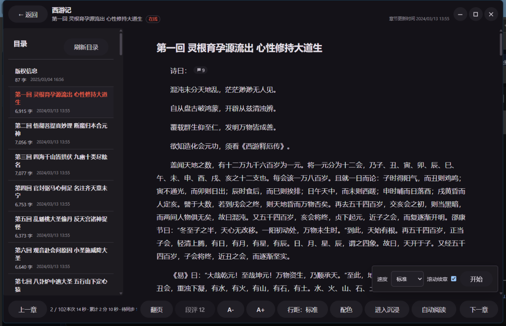Open the 配色 color scheme options
The height and width of the screenshot is (326, 506).
click(346, 310)
